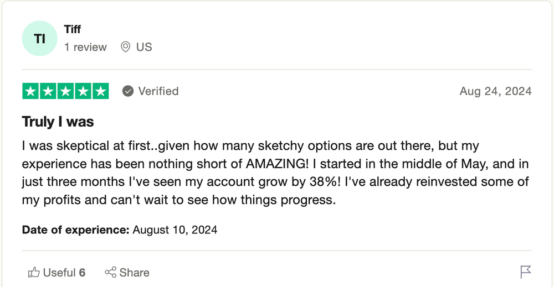554x287 pixels.
Task: Open the 'Truly I was' review title
Action: (58, 122)
